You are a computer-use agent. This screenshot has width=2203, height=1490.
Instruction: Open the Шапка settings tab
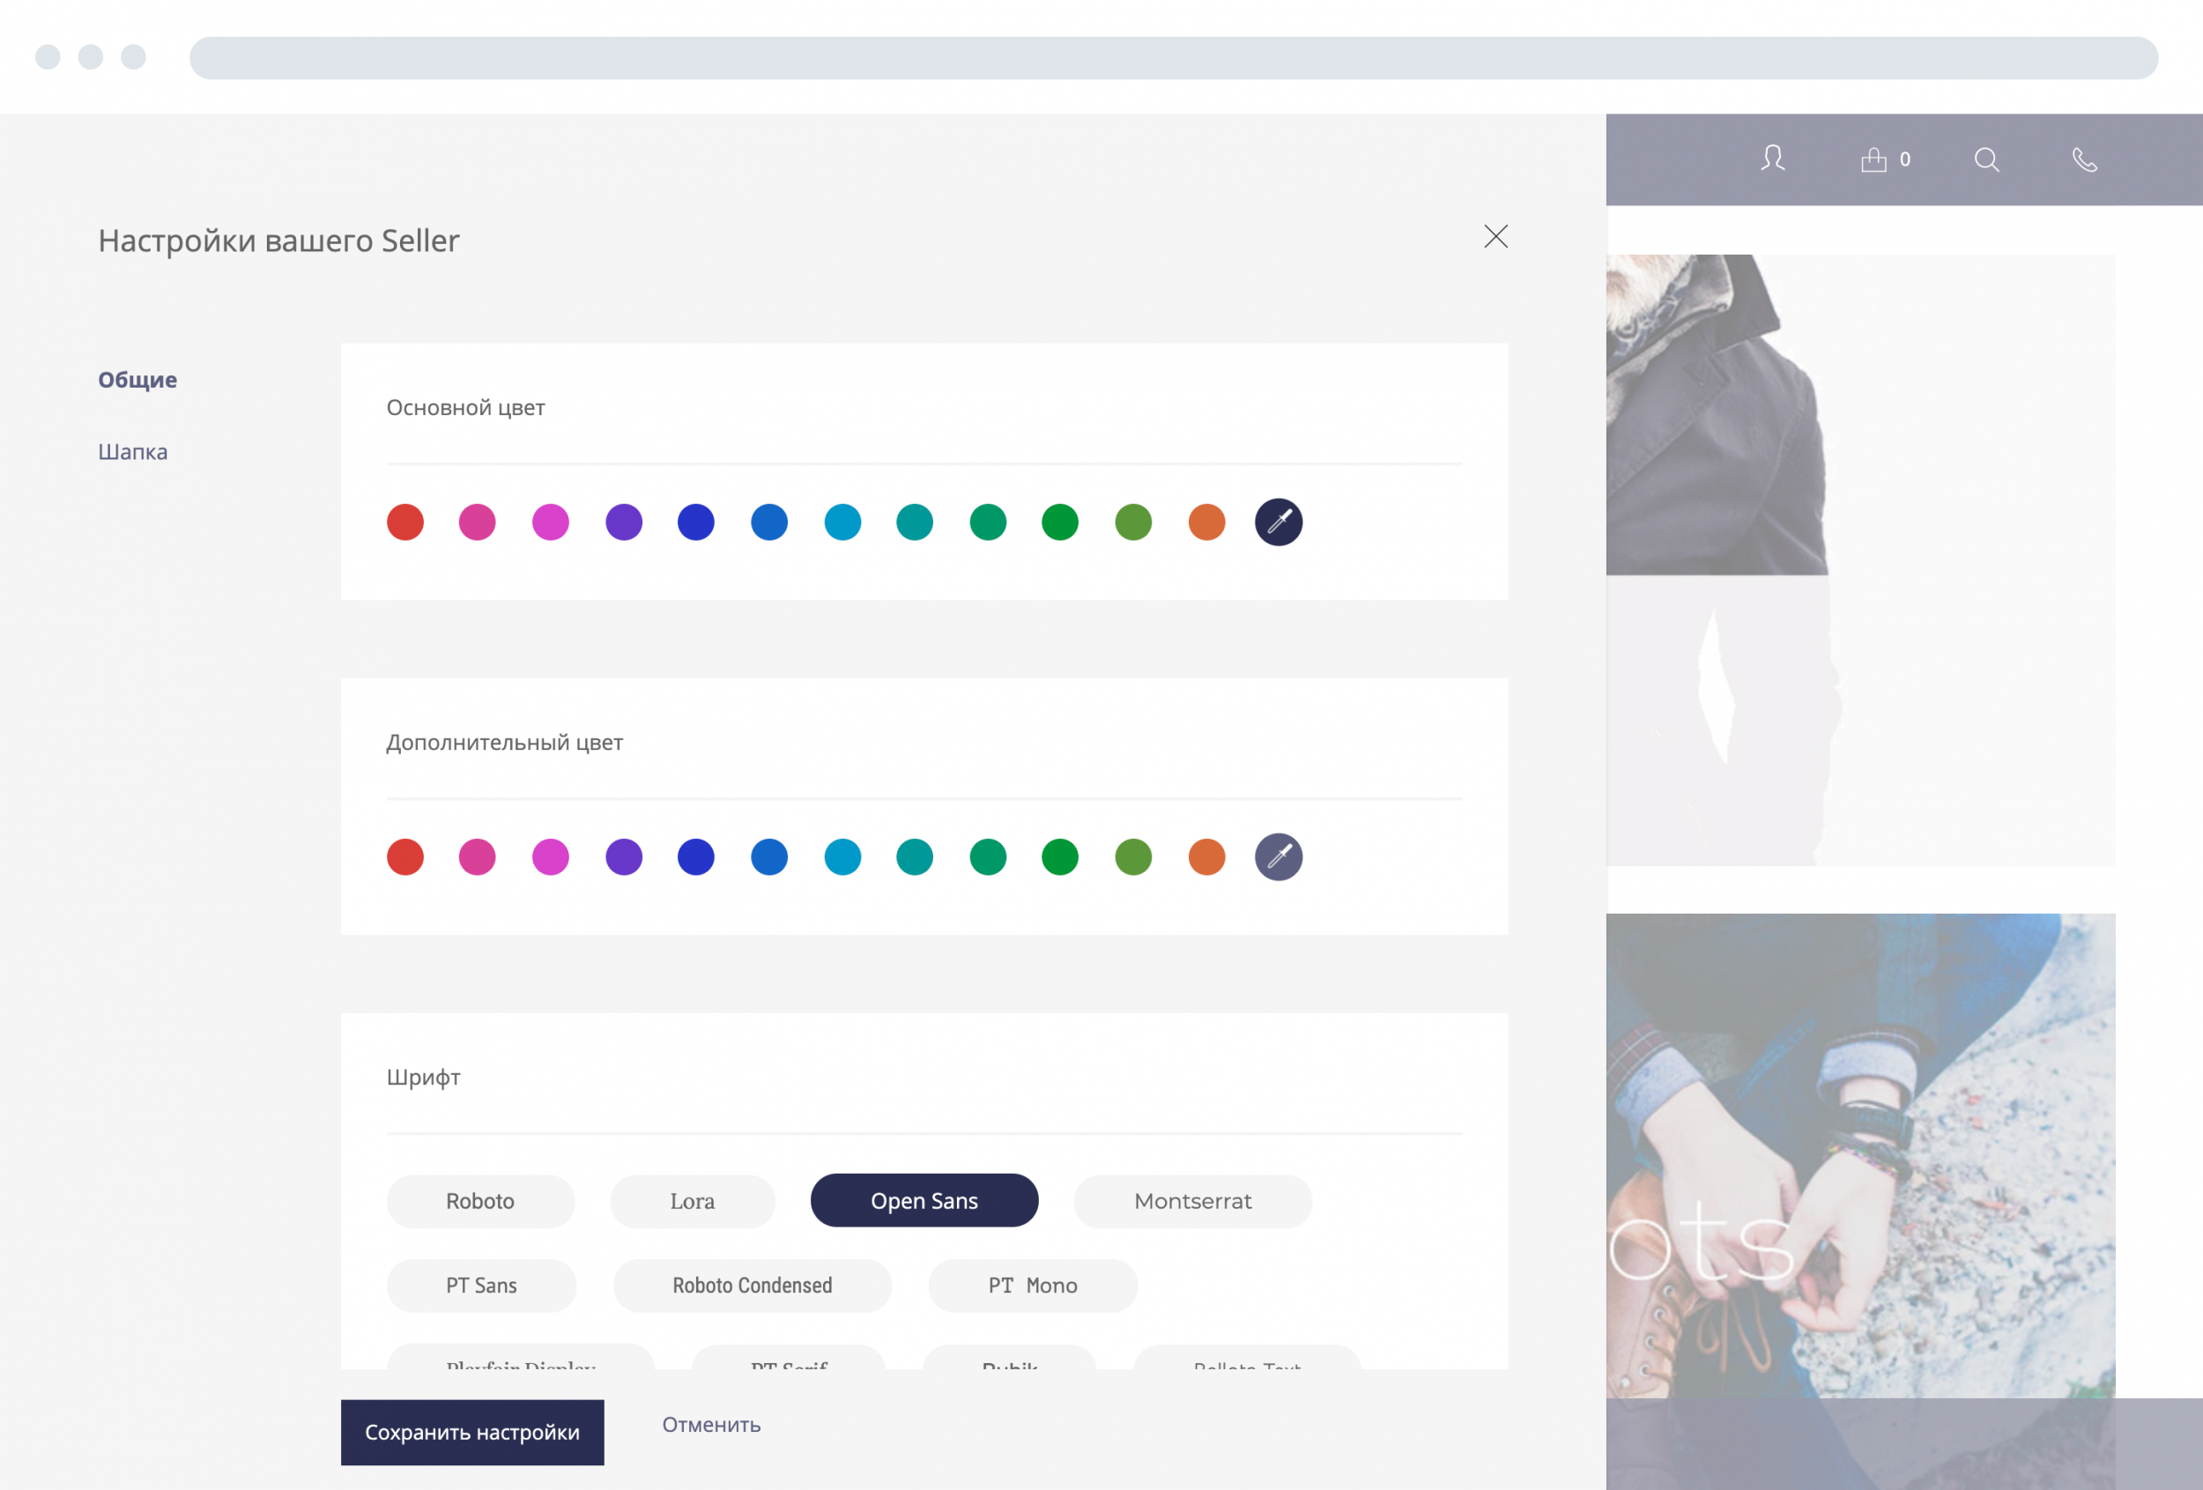click(133, 452)
